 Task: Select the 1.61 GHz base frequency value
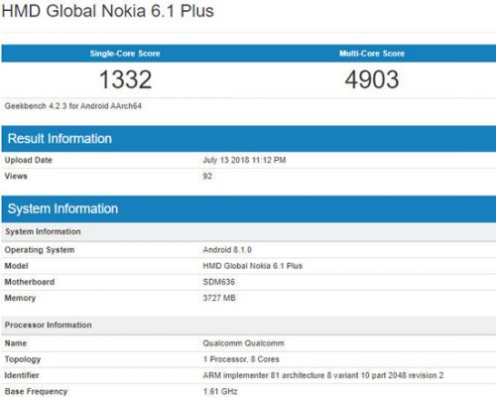click(220, 391)
